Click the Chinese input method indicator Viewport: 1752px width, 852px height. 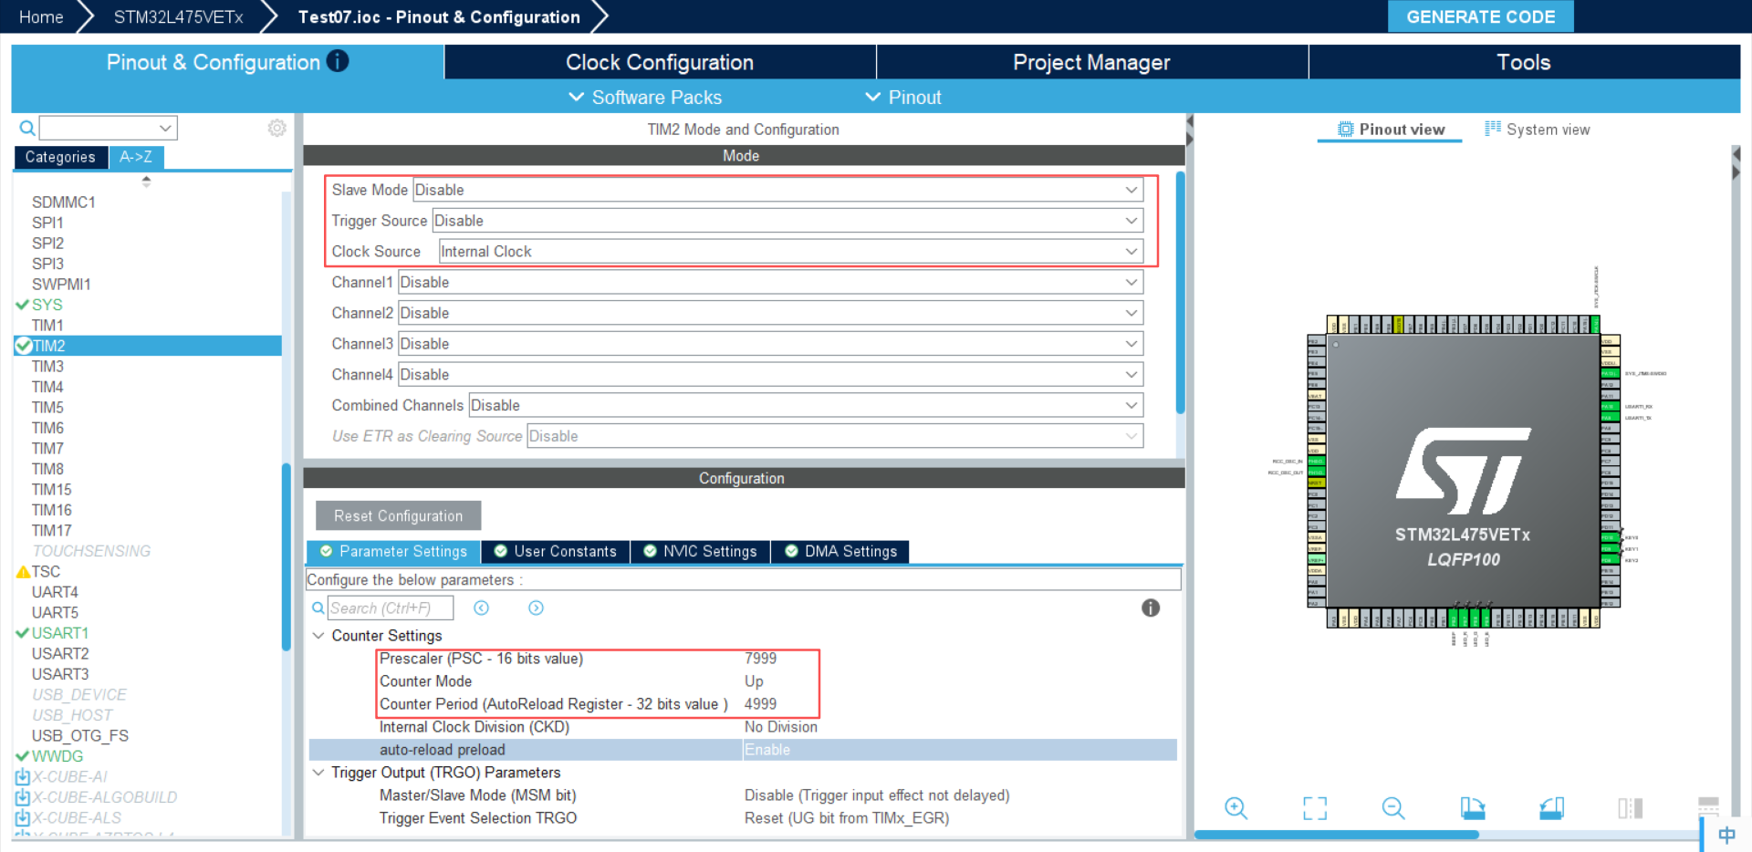(x=1726, y=835)
